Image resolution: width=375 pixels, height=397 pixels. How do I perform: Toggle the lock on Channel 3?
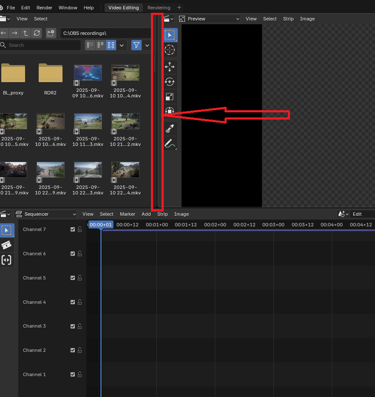click(x=80, y=326)
